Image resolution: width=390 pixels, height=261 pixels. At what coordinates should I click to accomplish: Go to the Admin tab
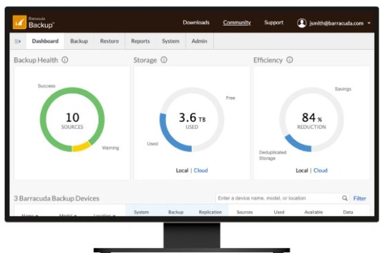point(199,41)
